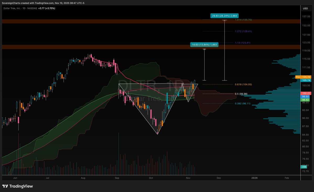Click the 127.50 price axis label
The width and height of the screenshot is (314, 192).
(306, 35)
